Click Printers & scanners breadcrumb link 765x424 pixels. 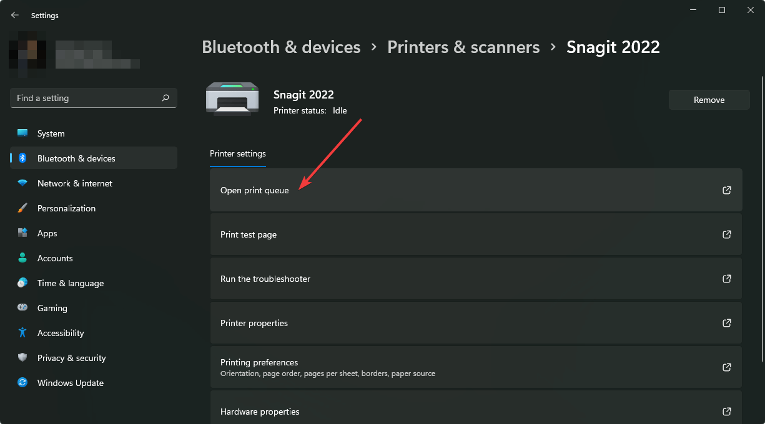click(463, 47)
